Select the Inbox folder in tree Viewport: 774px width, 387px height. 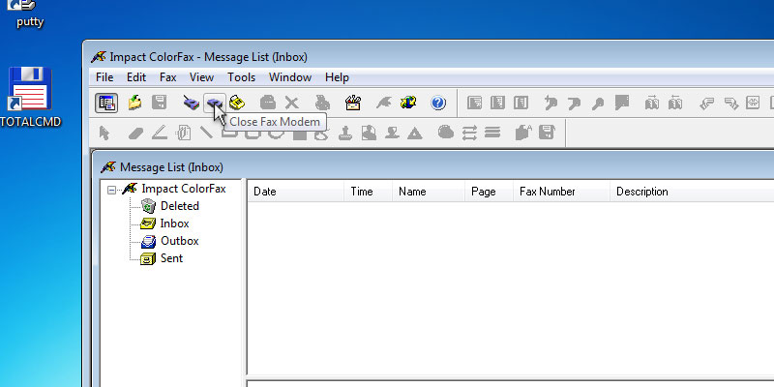click(174, 223)
